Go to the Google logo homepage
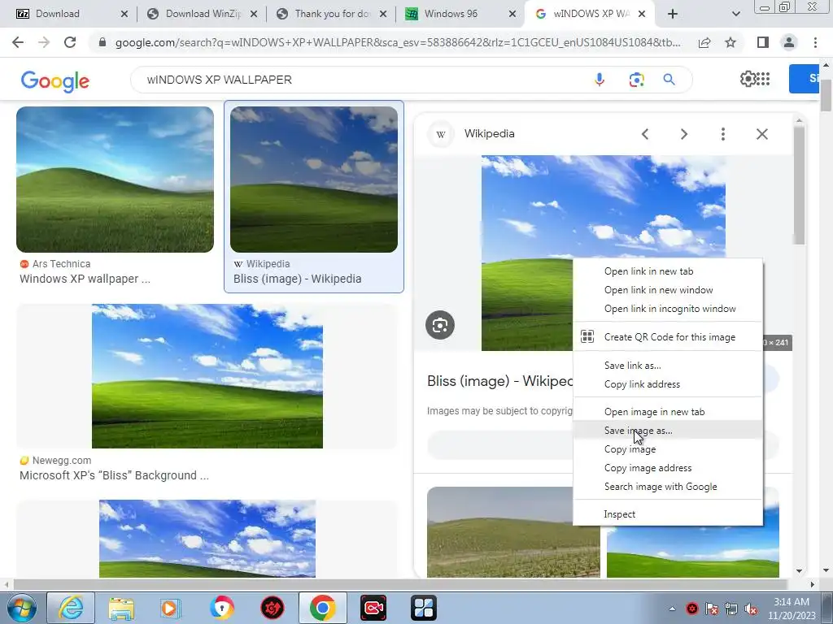 pyautogui.click(x=55, y=81)
